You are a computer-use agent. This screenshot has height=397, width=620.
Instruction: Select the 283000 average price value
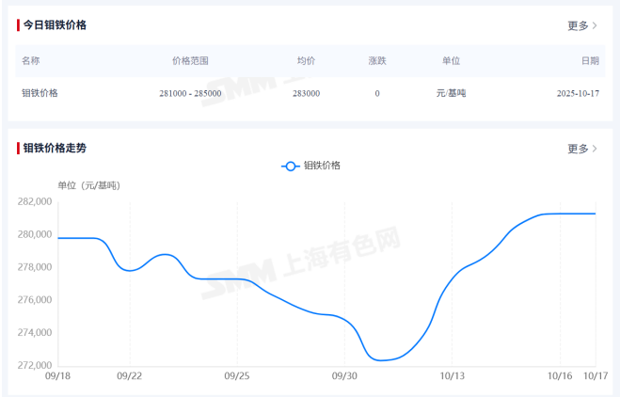pos(306,93)
